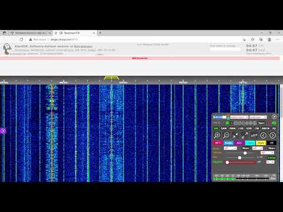283x212 pixels.
Task: Select DRM demodulation mode
Action: (x=232, y=128)
